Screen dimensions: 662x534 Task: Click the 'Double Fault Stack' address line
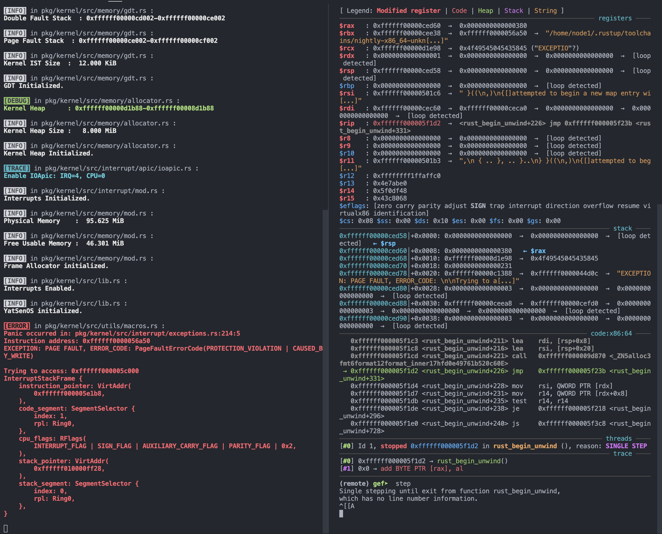point(114,18)
